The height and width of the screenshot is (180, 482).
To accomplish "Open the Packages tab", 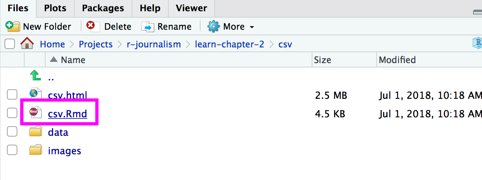I will (103, 8).
